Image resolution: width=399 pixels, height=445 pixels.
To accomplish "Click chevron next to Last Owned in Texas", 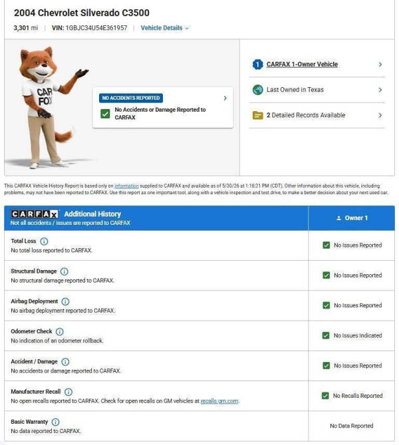I will pyautogui.click(x=380, y=90).
